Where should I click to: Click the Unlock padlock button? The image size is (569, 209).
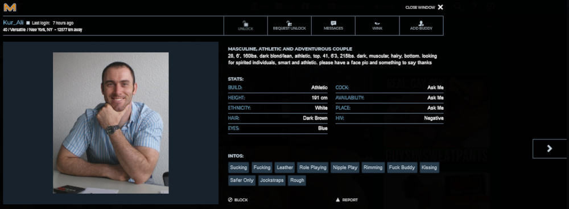246,26
